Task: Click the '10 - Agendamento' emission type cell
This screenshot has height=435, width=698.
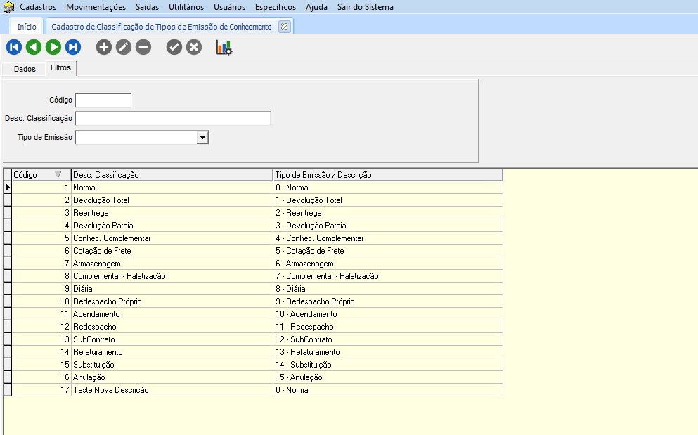Action: tap(388, 314)
